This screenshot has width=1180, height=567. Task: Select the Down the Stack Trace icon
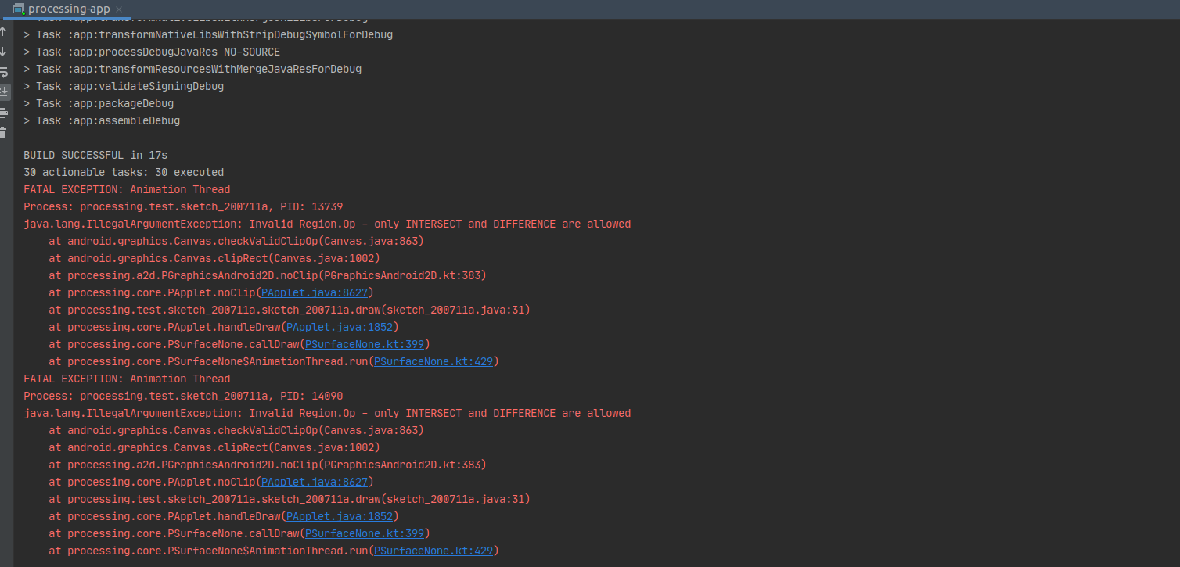[5, 51]
